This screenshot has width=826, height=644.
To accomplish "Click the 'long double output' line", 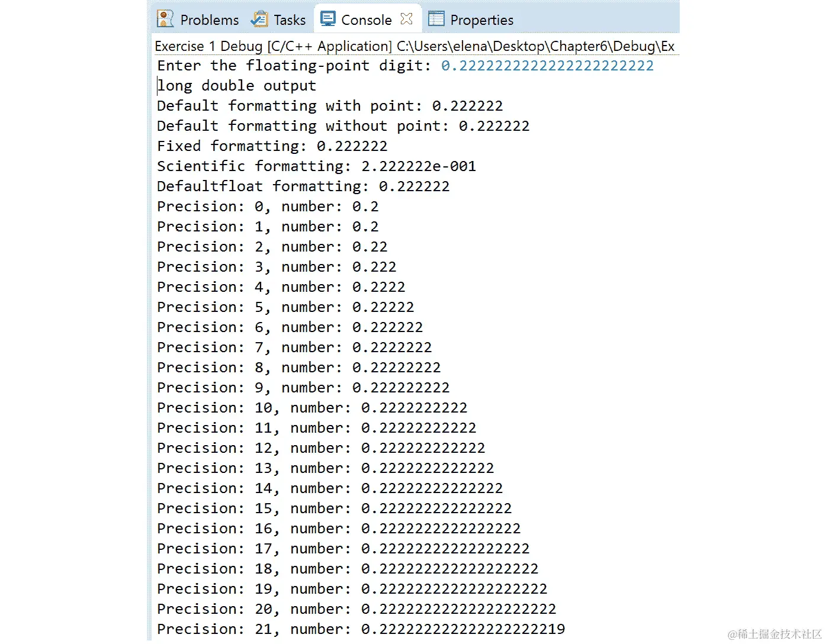I will tap(237, 86).
